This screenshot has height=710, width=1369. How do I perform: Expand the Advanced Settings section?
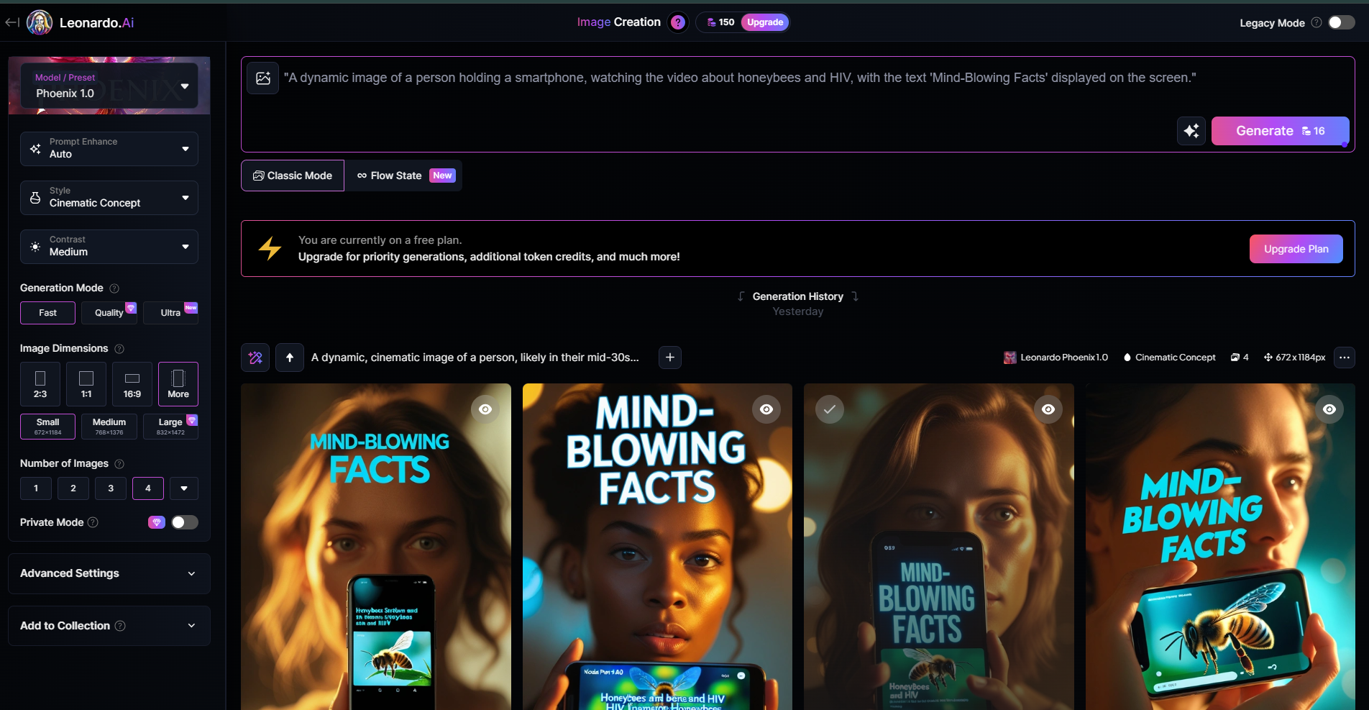point(109,573)
